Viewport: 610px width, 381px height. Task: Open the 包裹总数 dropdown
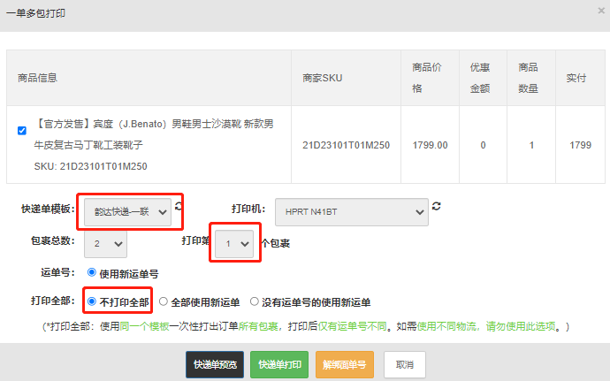pos(106,242)
